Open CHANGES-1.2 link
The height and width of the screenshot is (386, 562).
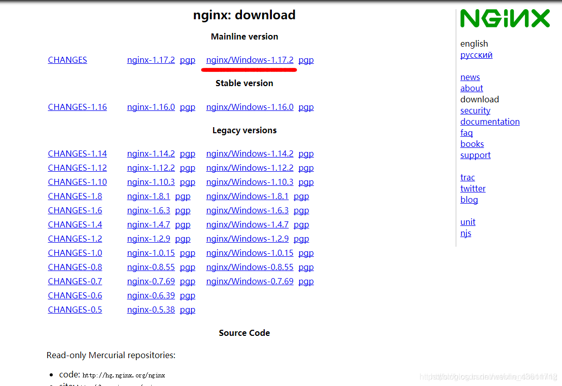[75, 239]
